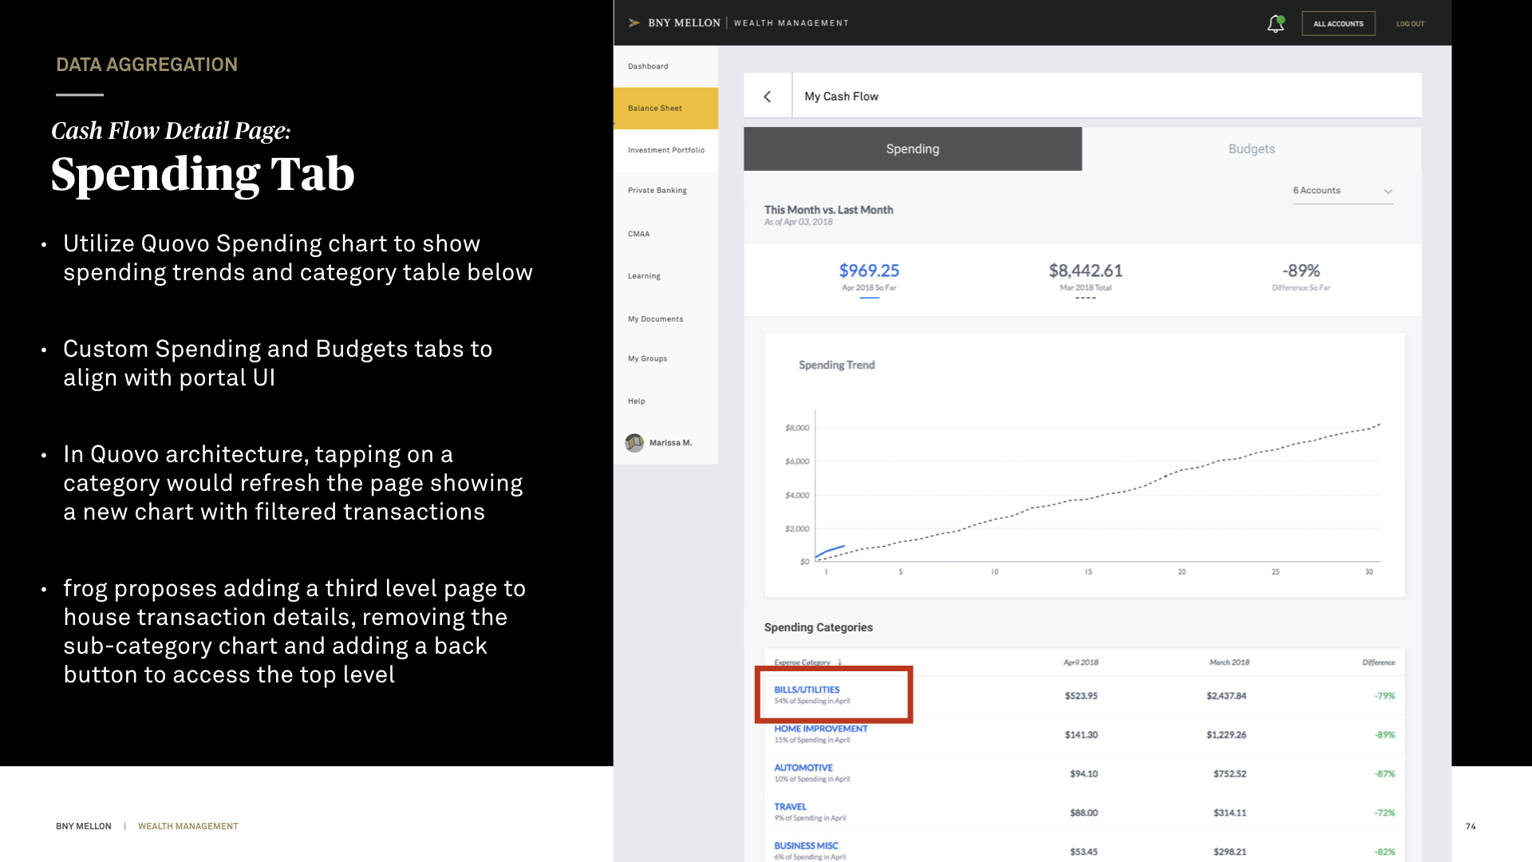
Task: Switch to the Spending tab
Action: pyautogui.click(x=913, y=149)
